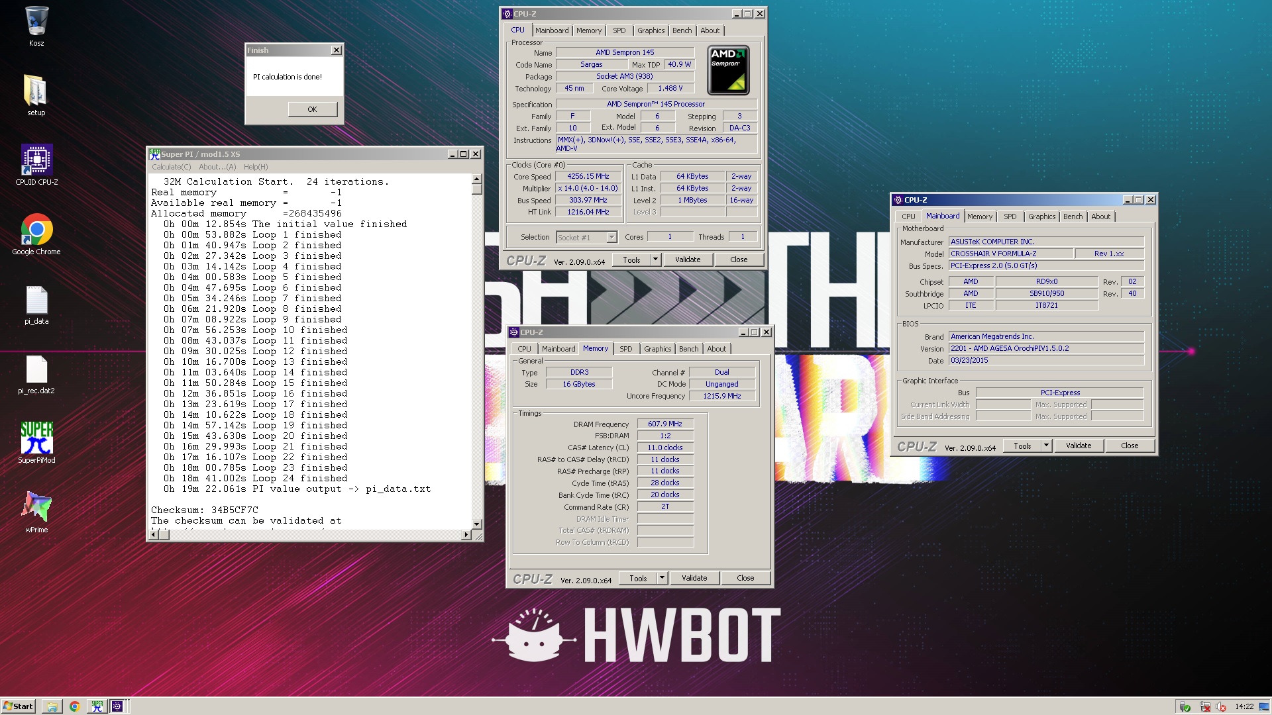Open Chrome from taskbar quick-launch
The width and height of the screenshot is (1272, 715).
pyautogui.click(x=74, y=706)
